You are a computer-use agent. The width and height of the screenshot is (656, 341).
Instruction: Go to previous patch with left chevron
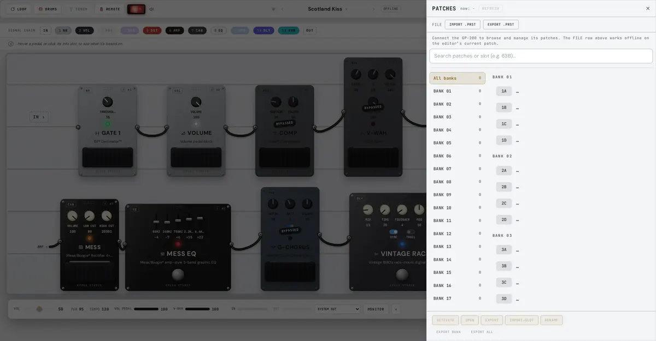click(x=282, y=9)
